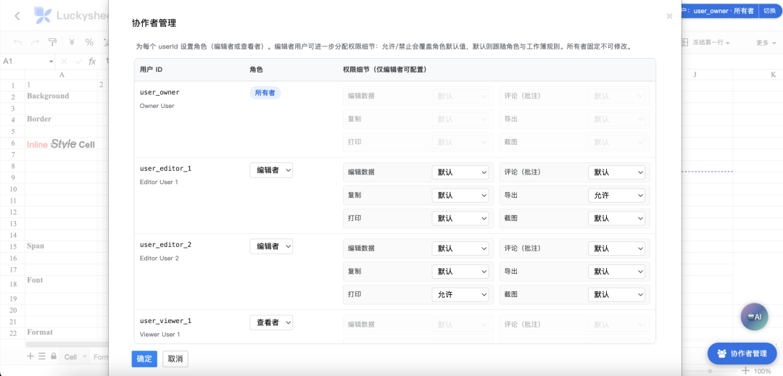Open 截图 dropdown for user_editor_1
783x376 pixels.
616,218
